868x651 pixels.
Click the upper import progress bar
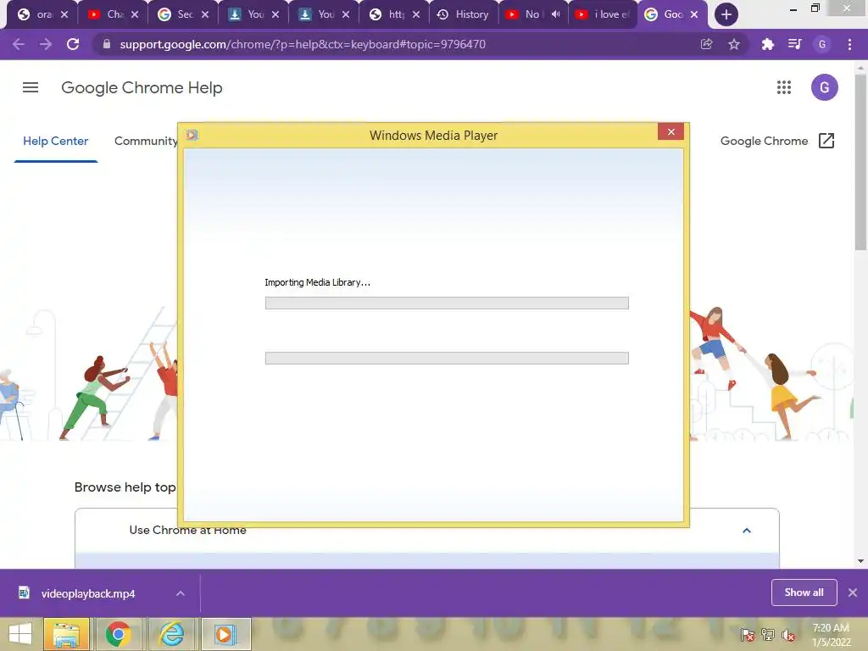click(447, 303)
